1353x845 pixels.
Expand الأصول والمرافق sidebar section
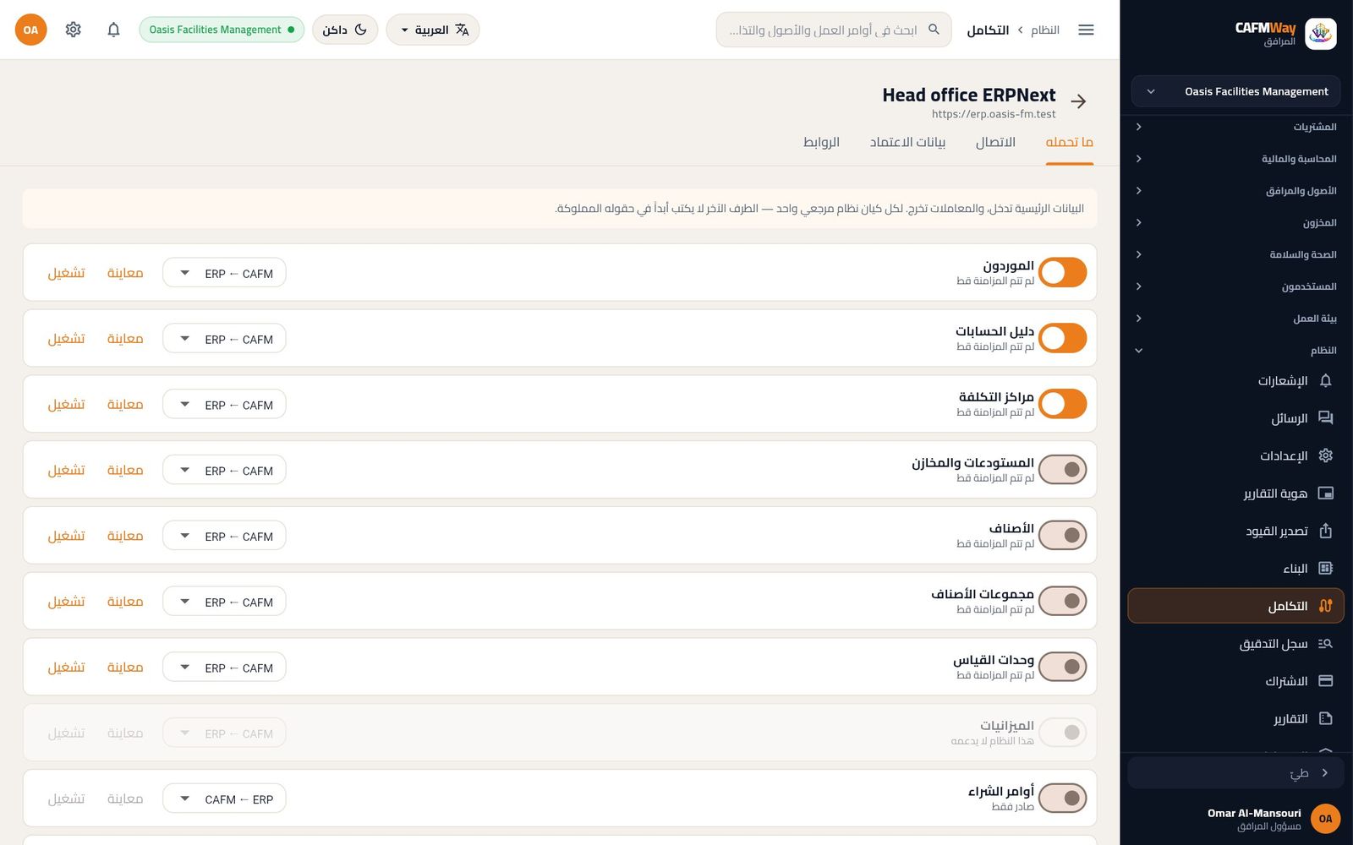tap(1235, 191)
